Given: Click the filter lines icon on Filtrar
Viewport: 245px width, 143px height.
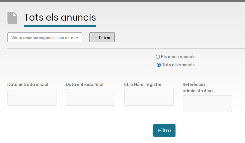Looking at the screenshot, I should click(96, 38).
